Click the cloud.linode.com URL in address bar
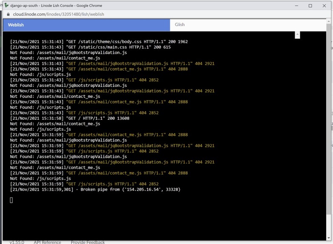 click(x=58, y=14)
